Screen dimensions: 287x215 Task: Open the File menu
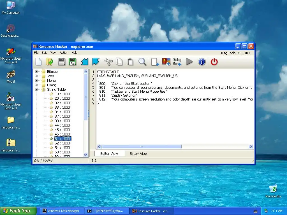(36, 53)
